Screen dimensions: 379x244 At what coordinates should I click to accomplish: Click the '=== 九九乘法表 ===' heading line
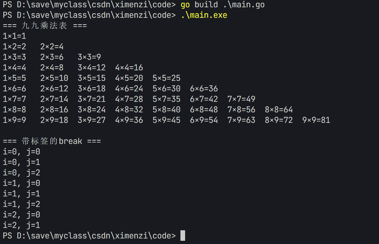(45, 26)
